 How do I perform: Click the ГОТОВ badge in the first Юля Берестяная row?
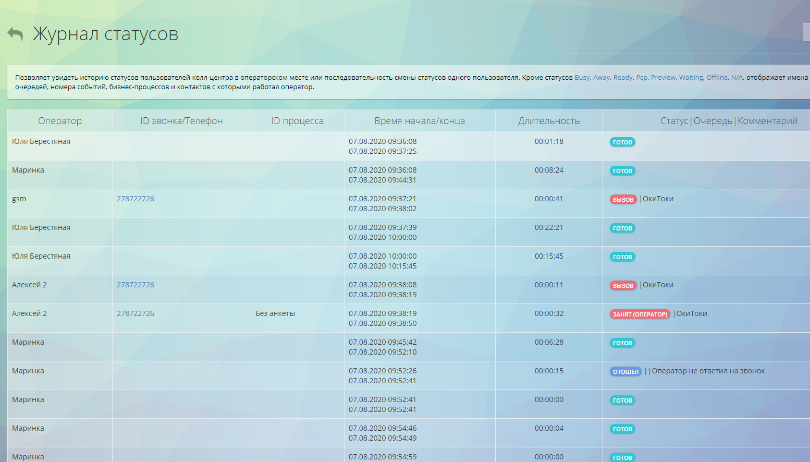[622, 142]
